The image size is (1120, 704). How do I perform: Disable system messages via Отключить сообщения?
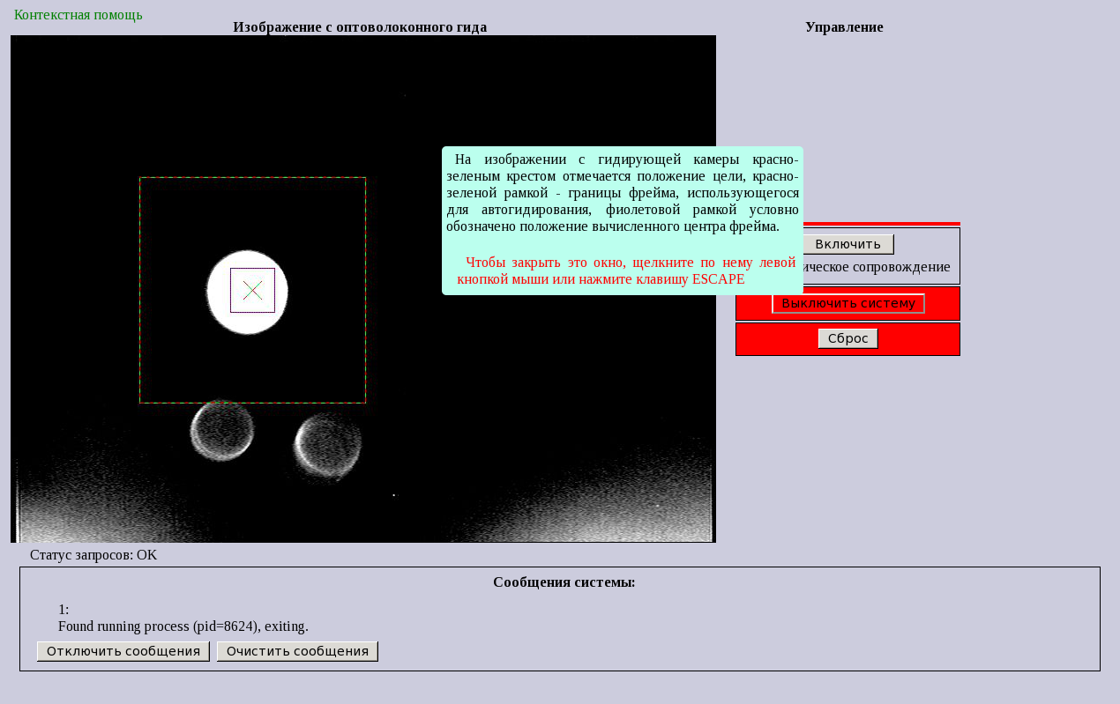(x=123, y=650)
